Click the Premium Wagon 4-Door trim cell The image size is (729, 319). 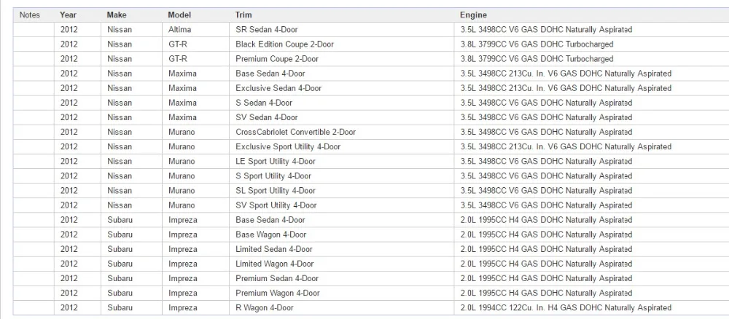tap(342, 293)
